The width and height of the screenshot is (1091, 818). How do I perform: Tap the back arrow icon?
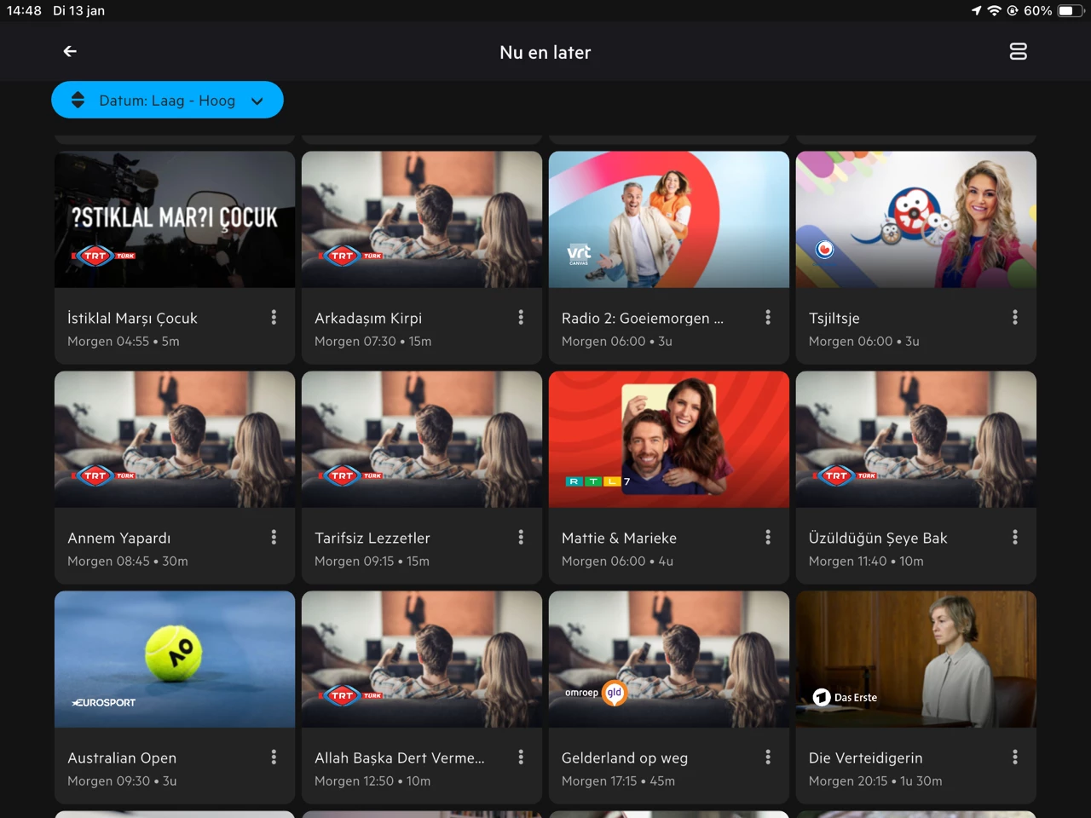(70, 52)
